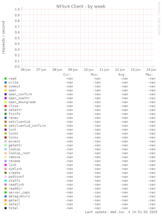The image size is (162, 216).
Task: Click the Avg: column header
Action: coord(122,75)
